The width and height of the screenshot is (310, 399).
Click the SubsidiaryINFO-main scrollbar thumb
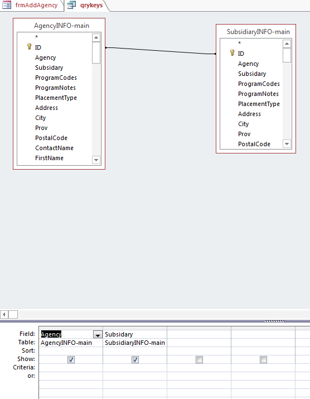click(x=287, y=55)
